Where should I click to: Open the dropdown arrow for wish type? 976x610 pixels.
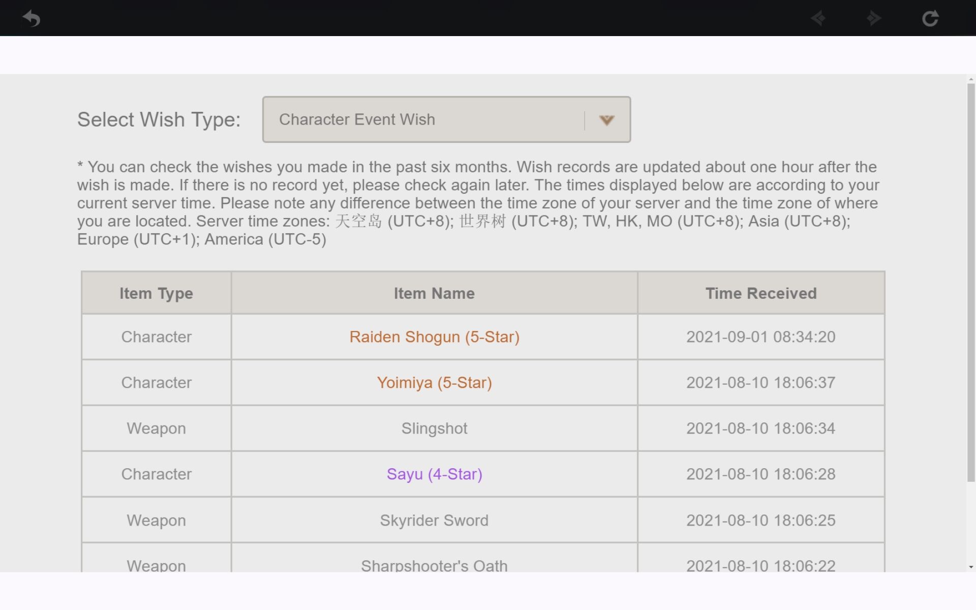(x=606, y=120)
